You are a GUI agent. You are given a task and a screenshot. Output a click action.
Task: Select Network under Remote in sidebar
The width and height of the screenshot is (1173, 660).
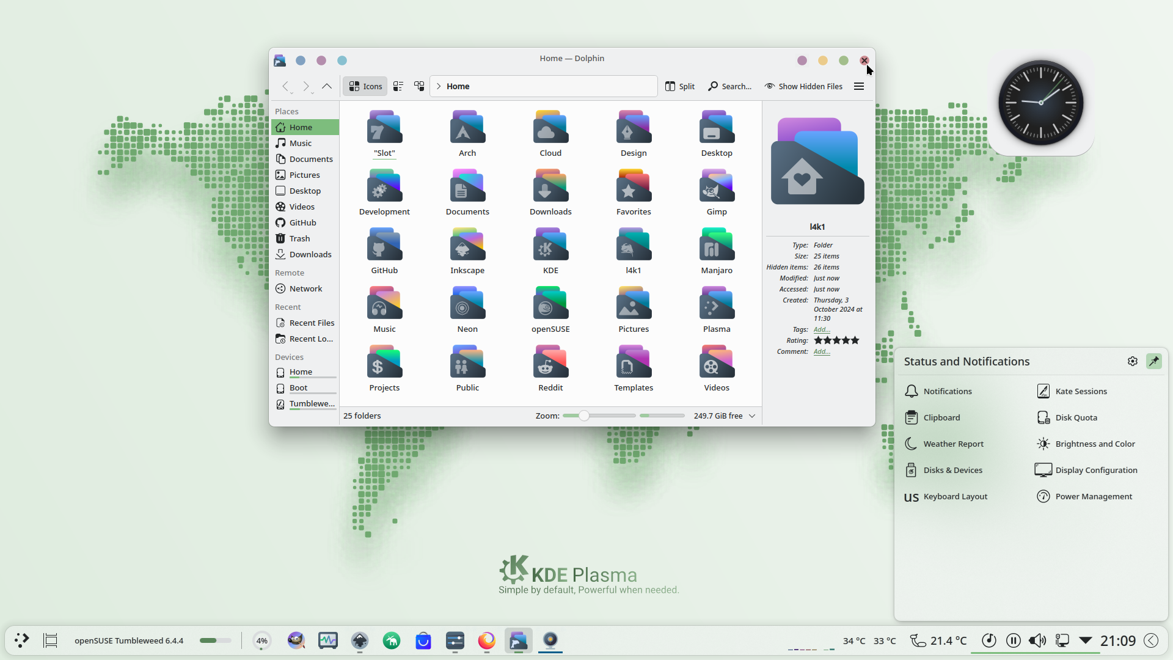[305, 288]
